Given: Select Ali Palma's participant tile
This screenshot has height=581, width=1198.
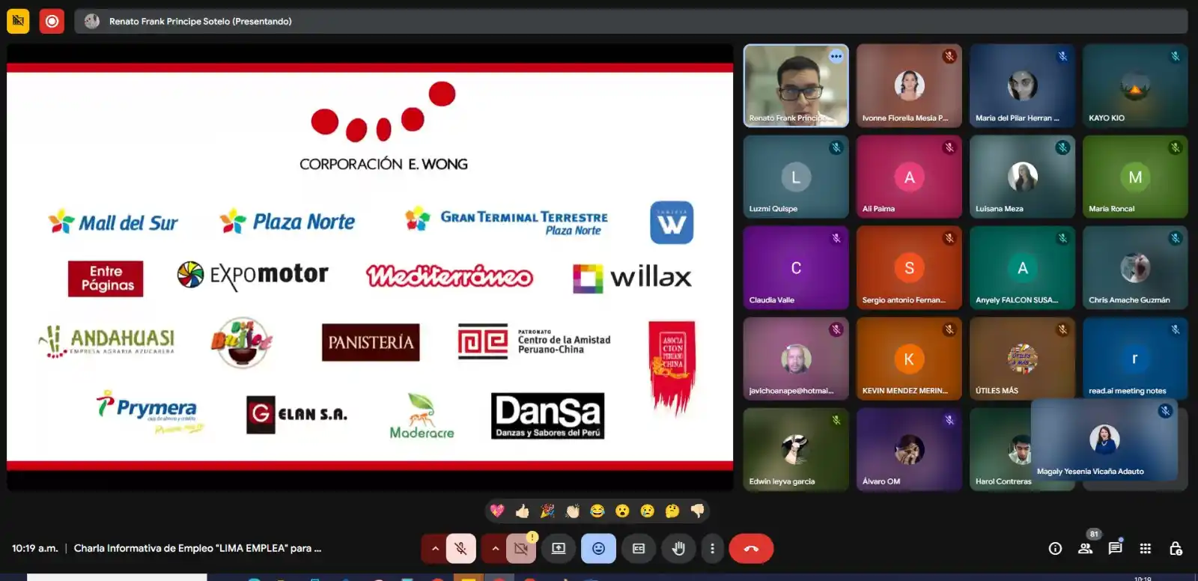Looking at the screenshot, I should point(909,177).
